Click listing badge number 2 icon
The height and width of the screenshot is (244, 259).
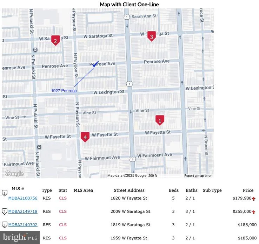pyautogui.click(x=5, y=211)
